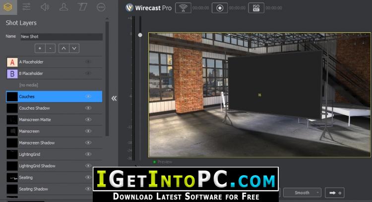Image resolution: width=372 pixels, height=202 pixels.
Task: Start recording with the record button
Action: (219, 8)
